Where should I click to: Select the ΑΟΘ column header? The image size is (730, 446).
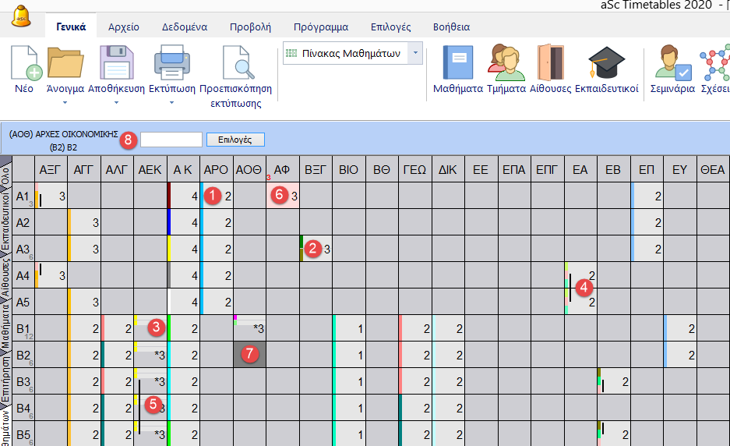[249, 169]
